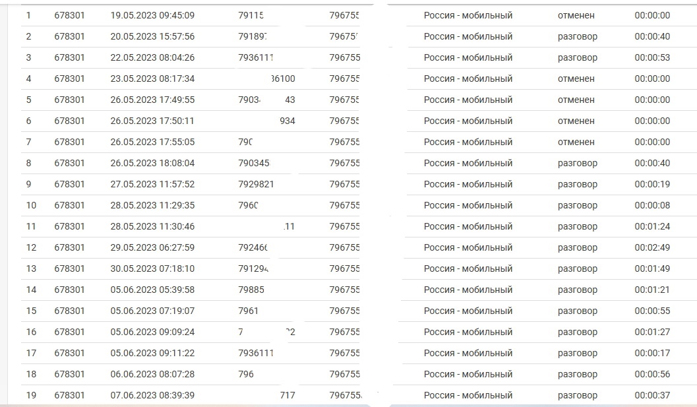Click duration 00:02:49 in row 12
Screen dimensions: 697x407
[x=652, y=248]
